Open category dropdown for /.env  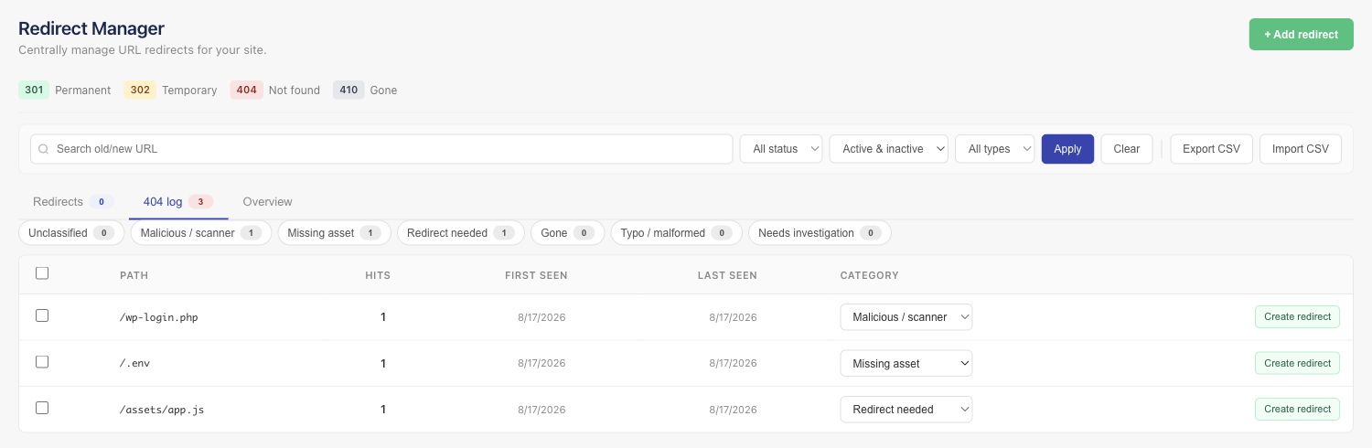[906, 363]
